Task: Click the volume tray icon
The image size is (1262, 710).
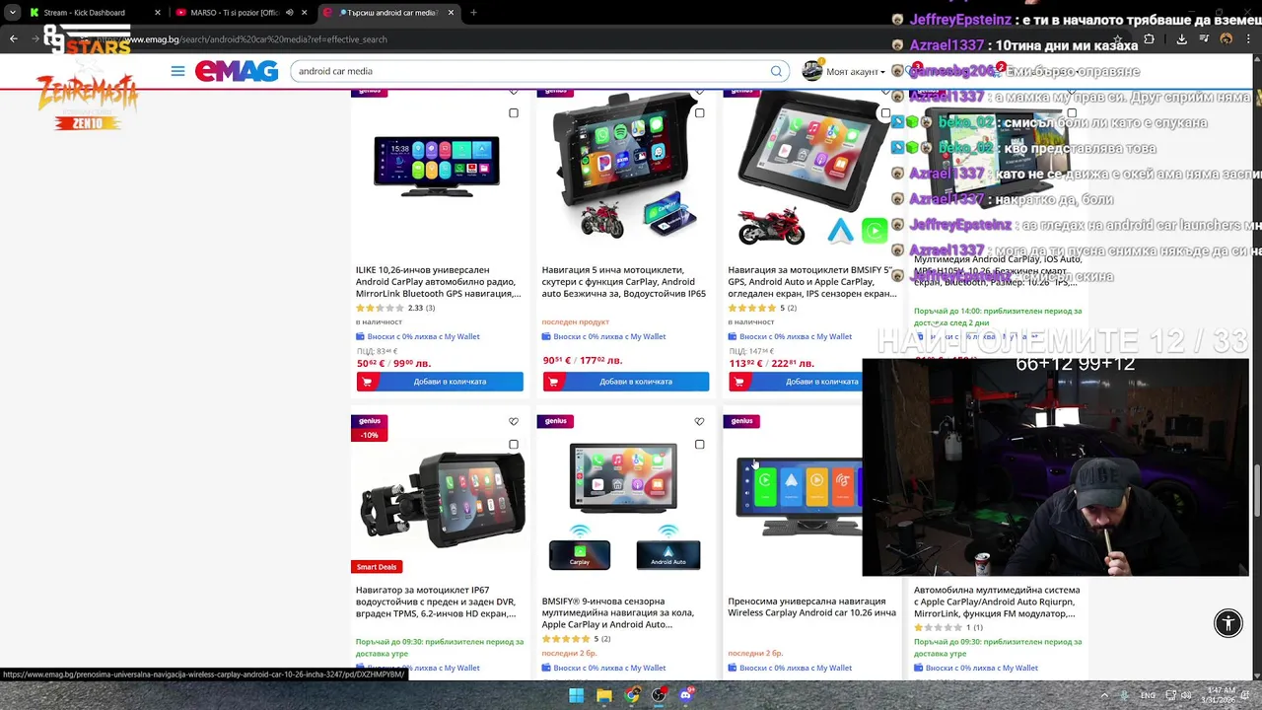Action: (x=1187, y=695)
